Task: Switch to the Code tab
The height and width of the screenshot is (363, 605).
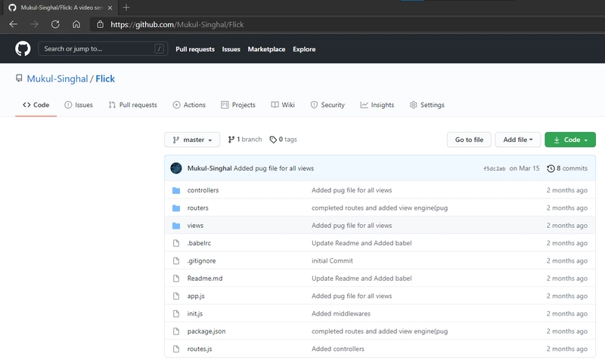Action: (36, 105)
